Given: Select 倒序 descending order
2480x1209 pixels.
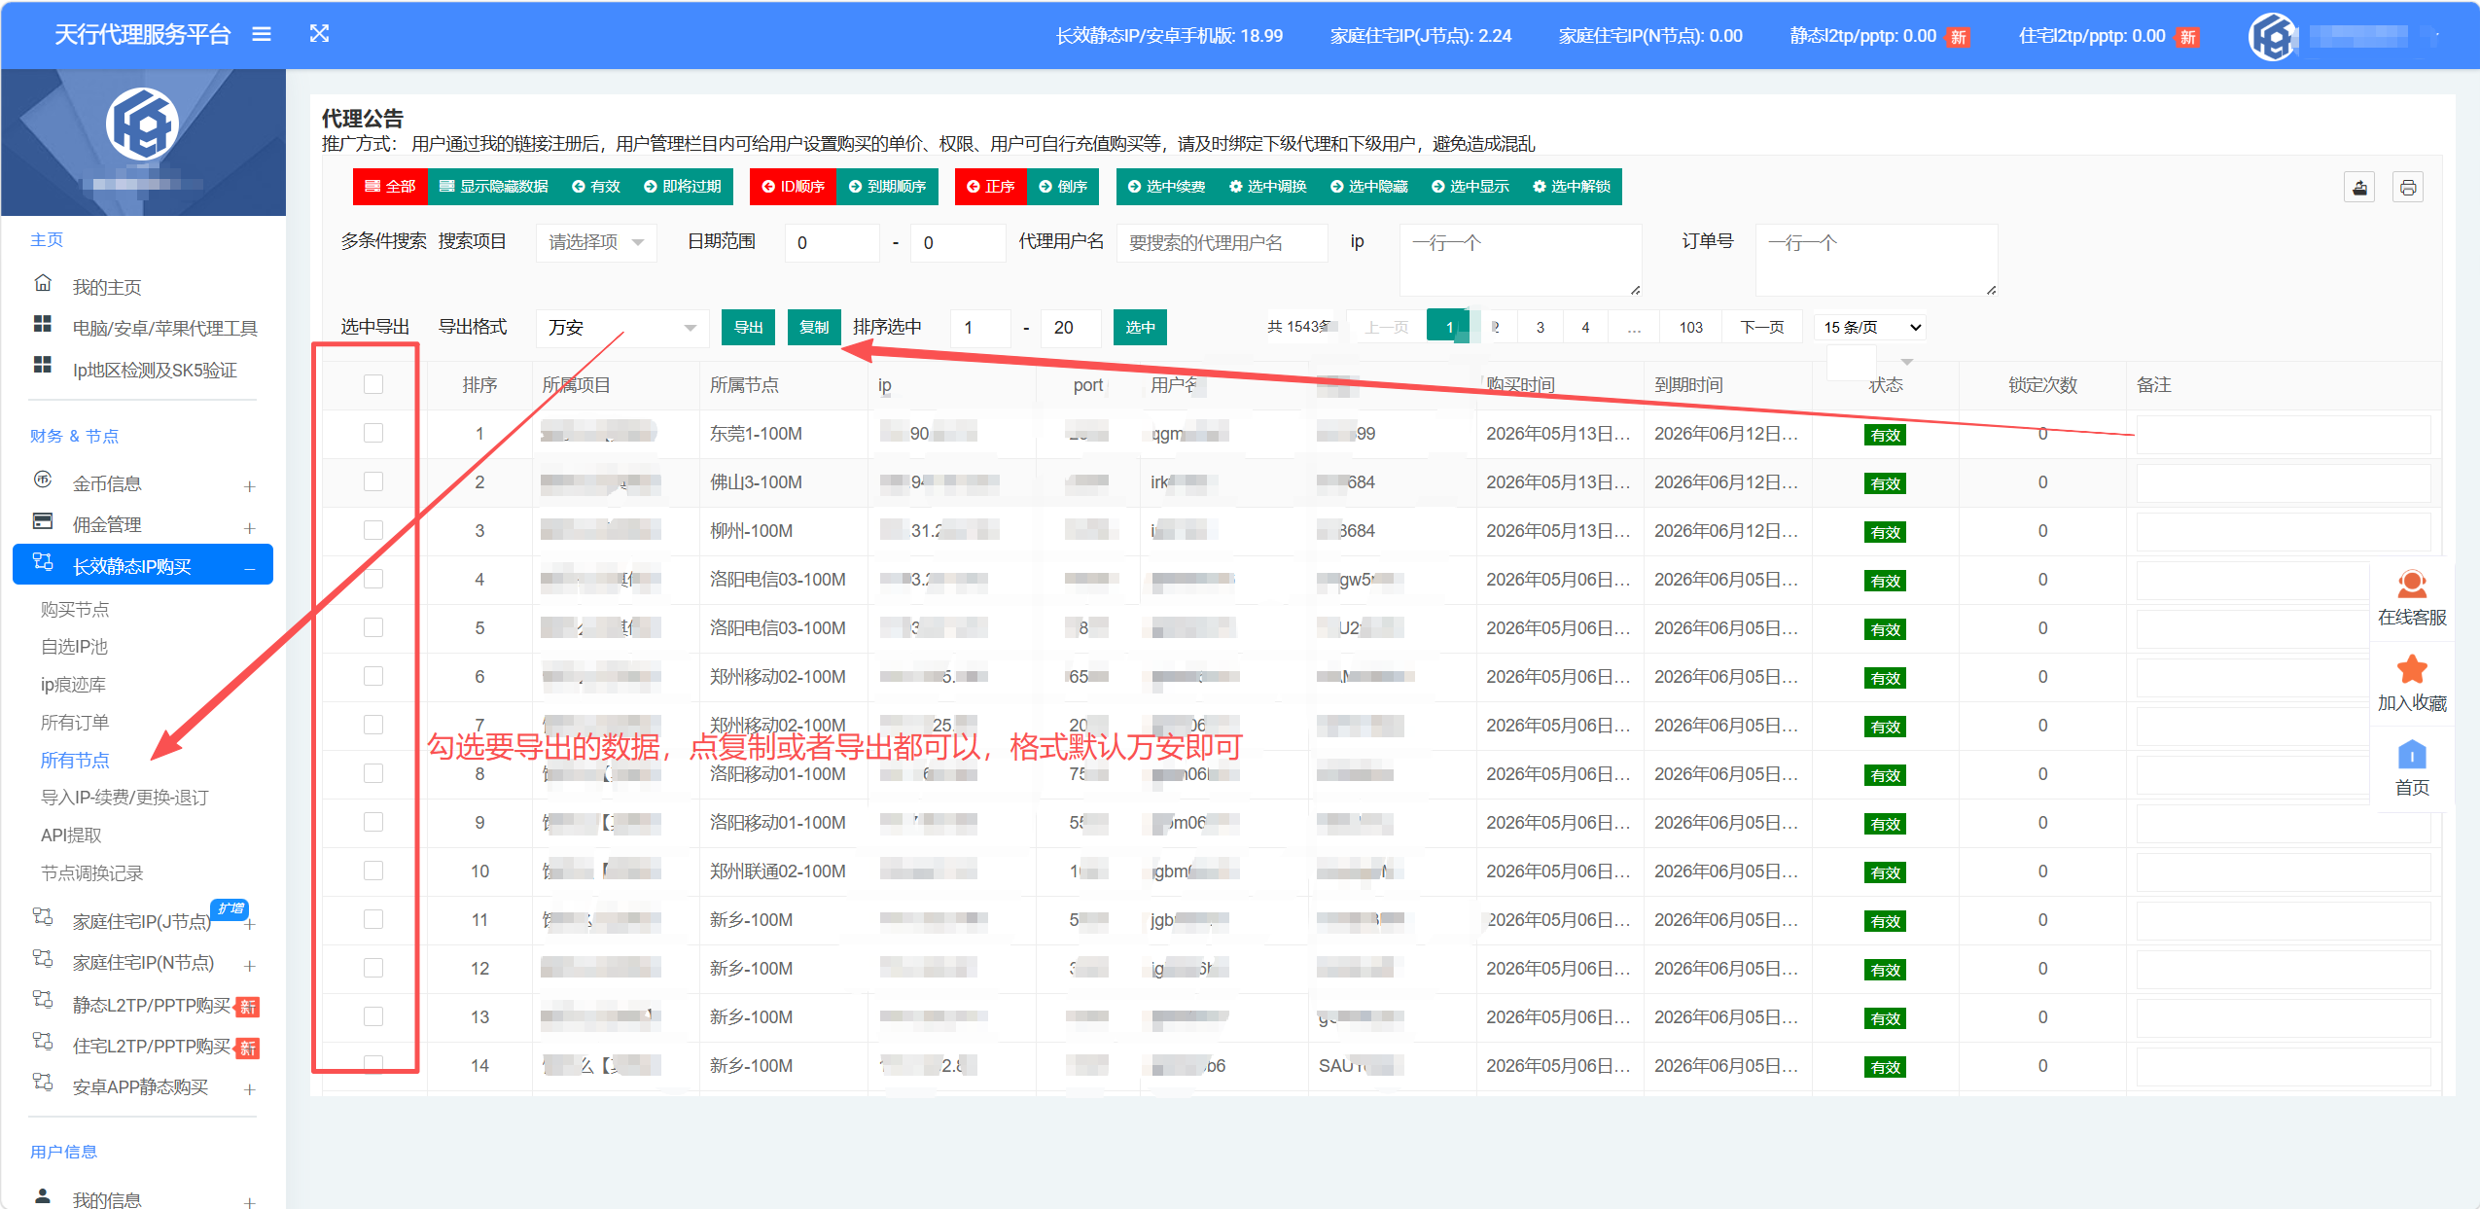Looking at the screenshot, I should [x=1063, y=187].
